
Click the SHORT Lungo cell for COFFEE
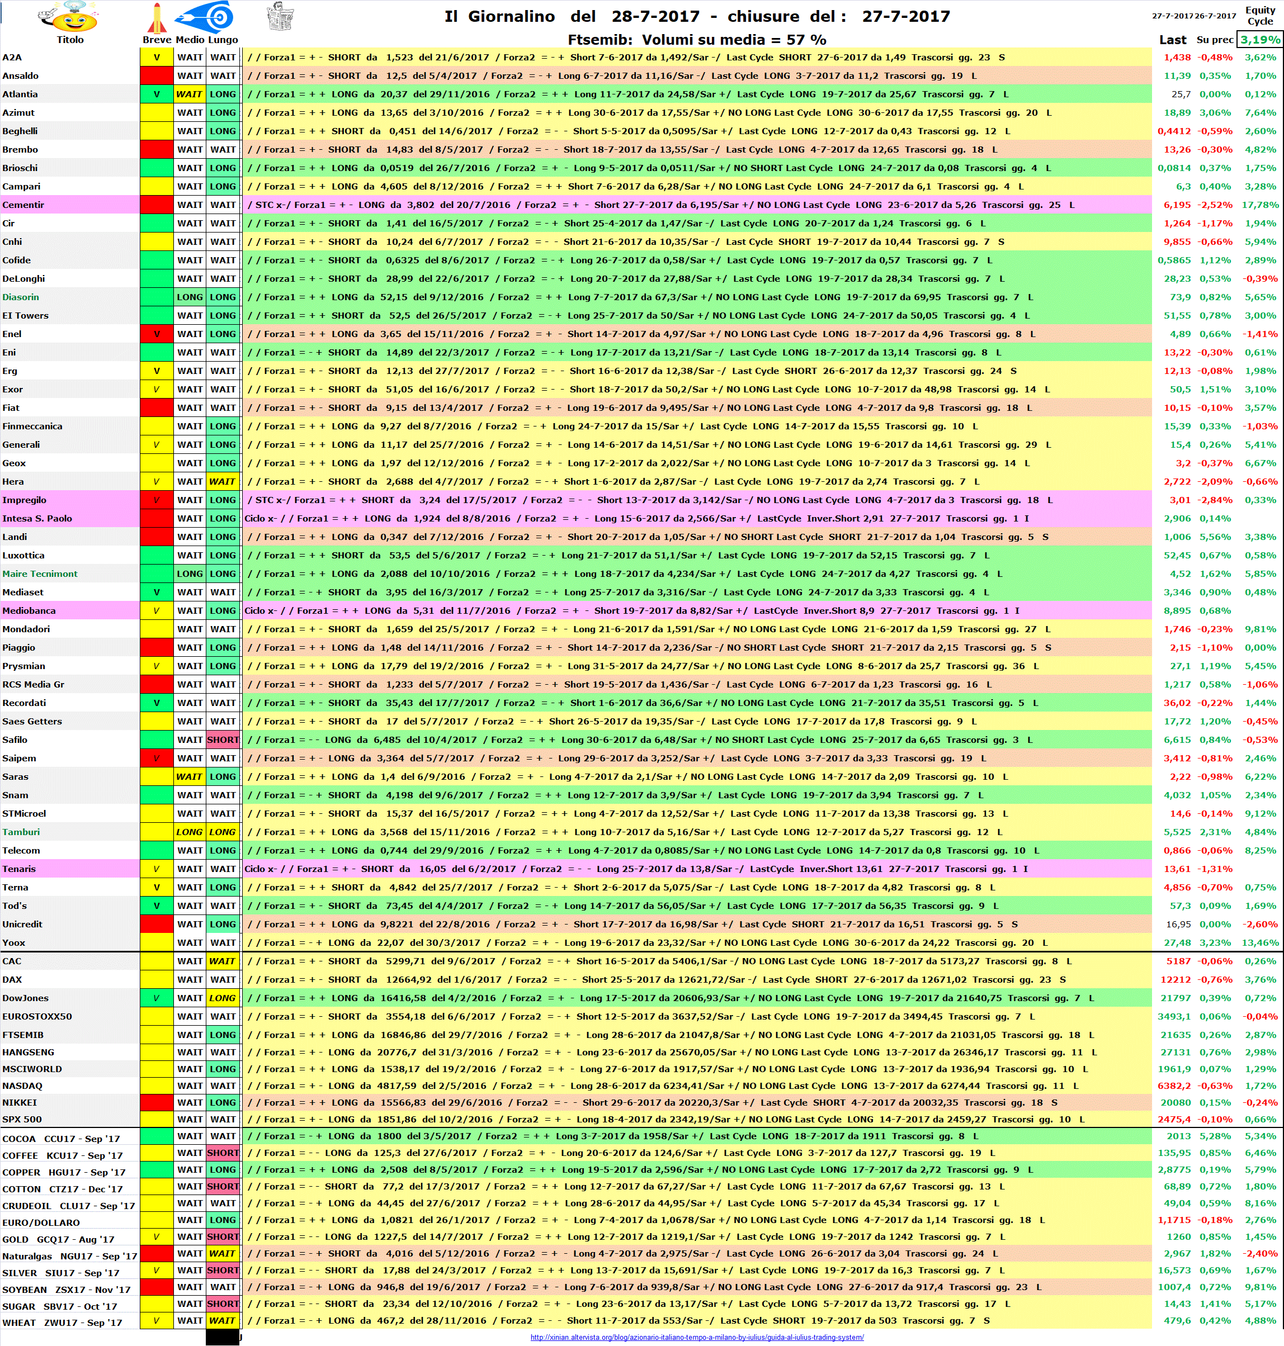click(x=223, y=1153)
